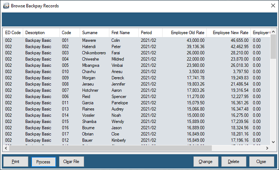Click vertical scrollbar up arrow
Image resolution: width=279 pixels, height=170 pixels.
273,31
